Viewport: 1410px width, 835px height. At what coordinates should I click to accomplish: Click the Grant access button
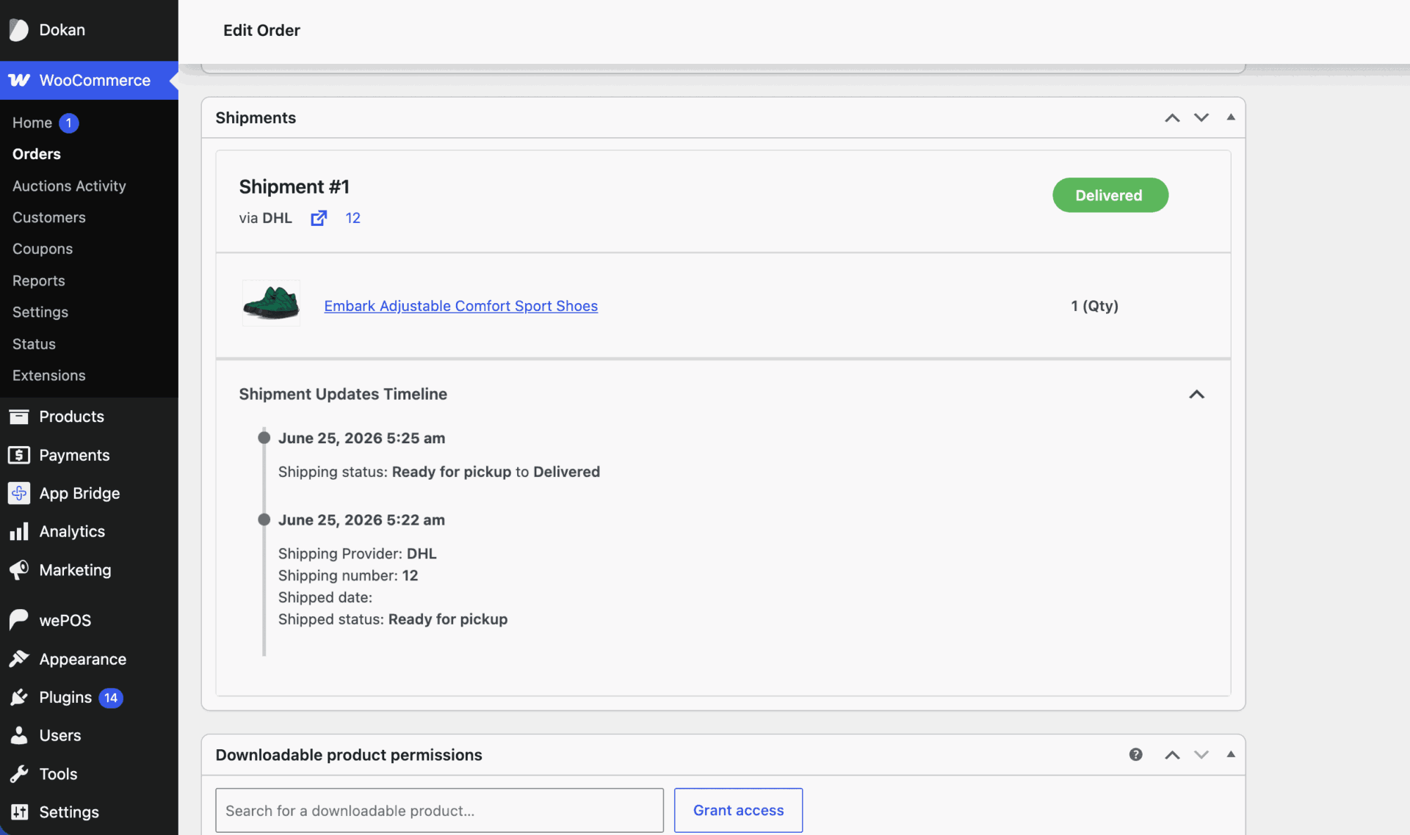(738, 810)
